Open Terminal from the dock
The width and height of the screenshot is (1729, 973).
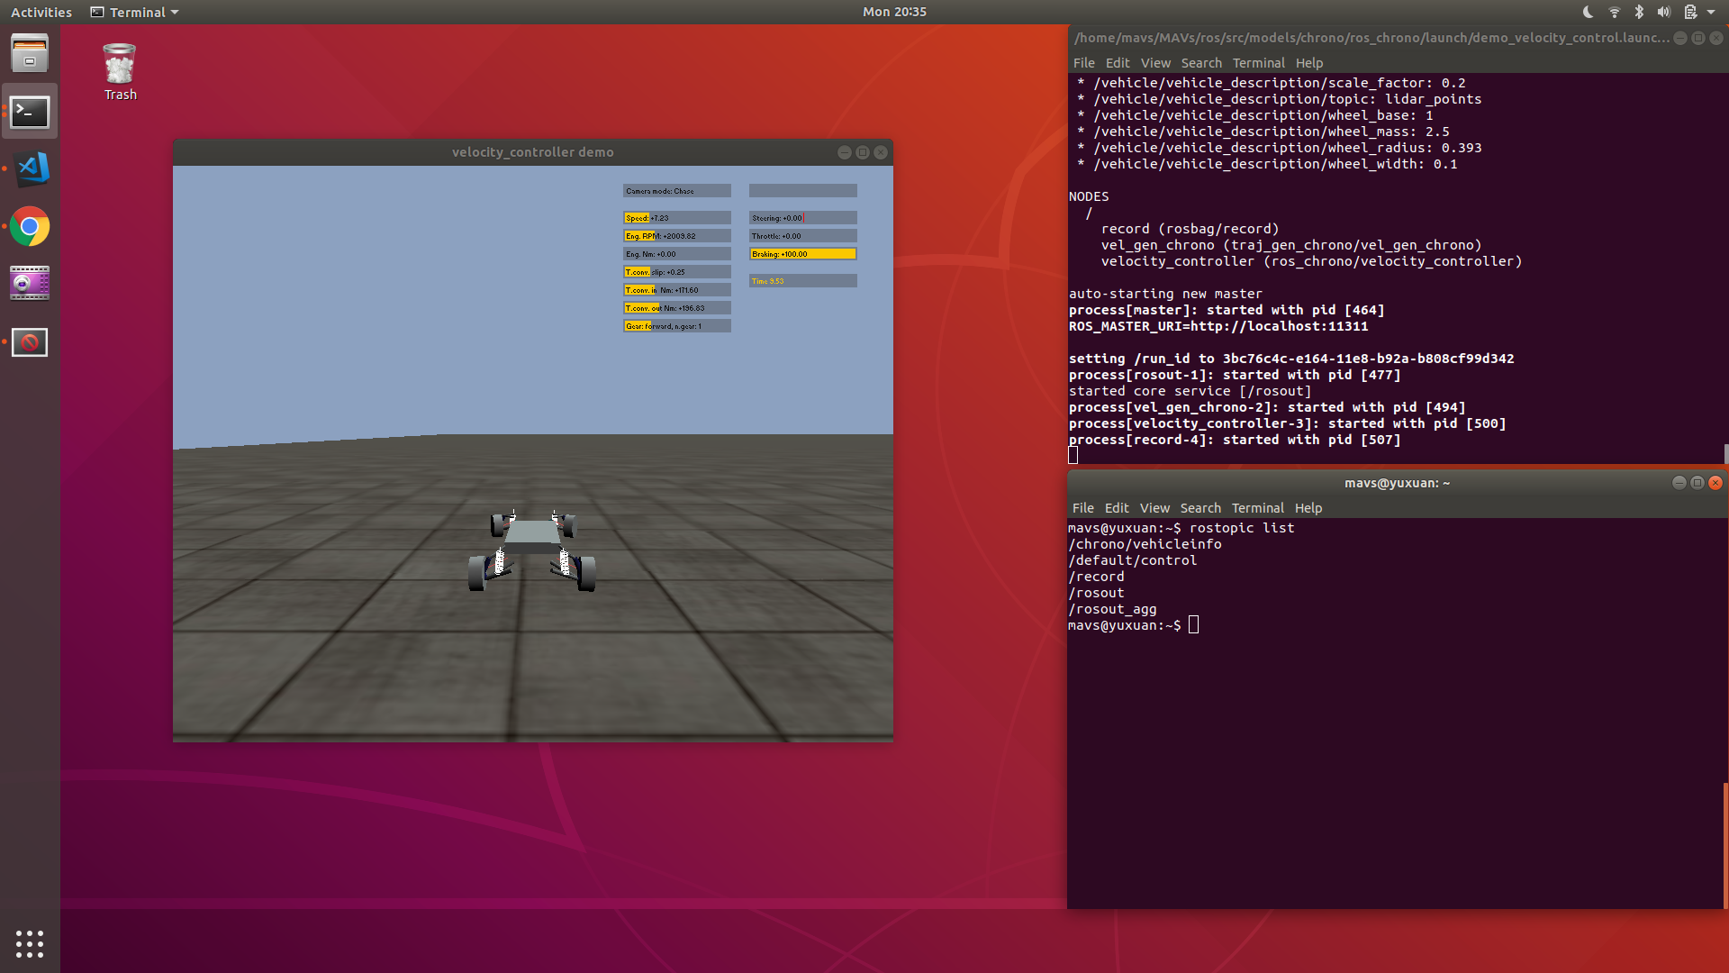coord(30,112)
